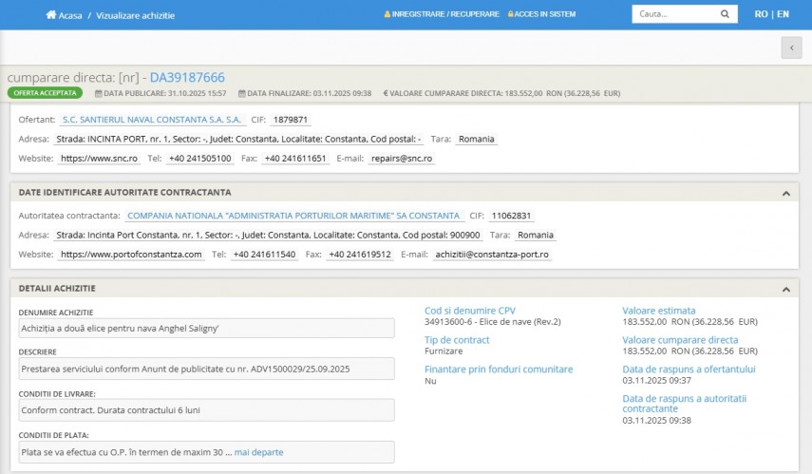Open the Vizualizare achizitie breadcrumb
The width and height of the screenshot is (812, 474).
click(135, 15)
